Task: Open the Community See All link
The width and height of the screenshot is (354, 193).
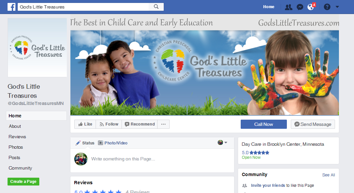Action: pyautogui.click(x=328, y=175)
